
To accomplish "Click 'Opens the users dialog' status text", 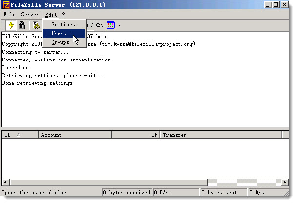I will point(34,192).
